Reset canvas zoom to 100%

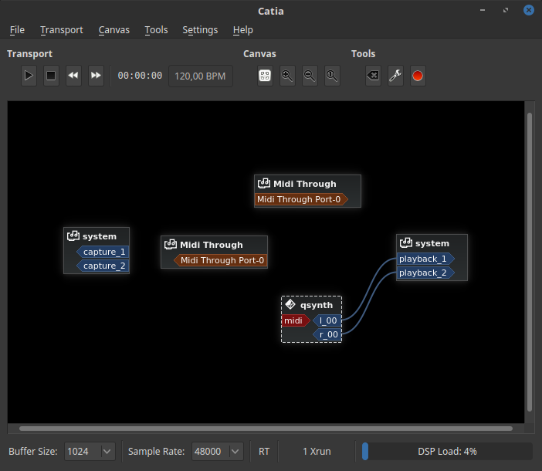[x=332, y=76]
